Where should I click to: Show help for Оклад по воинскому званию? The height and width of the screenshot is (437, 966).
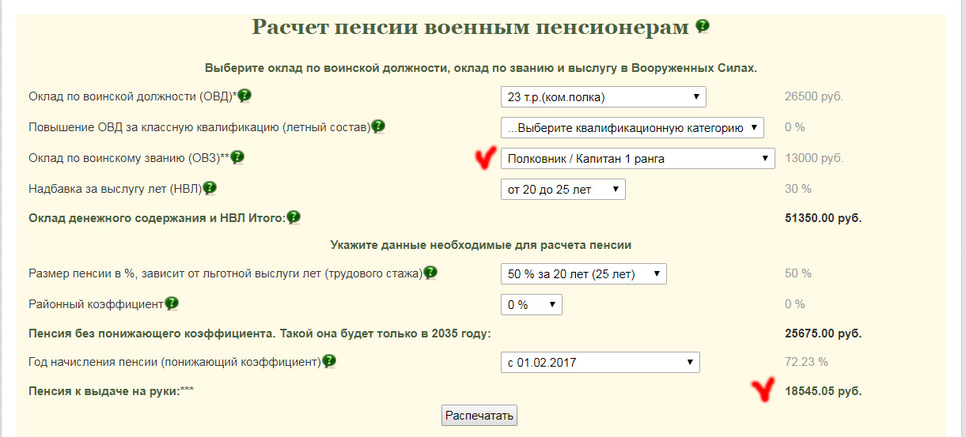click(x=237, y=157)
